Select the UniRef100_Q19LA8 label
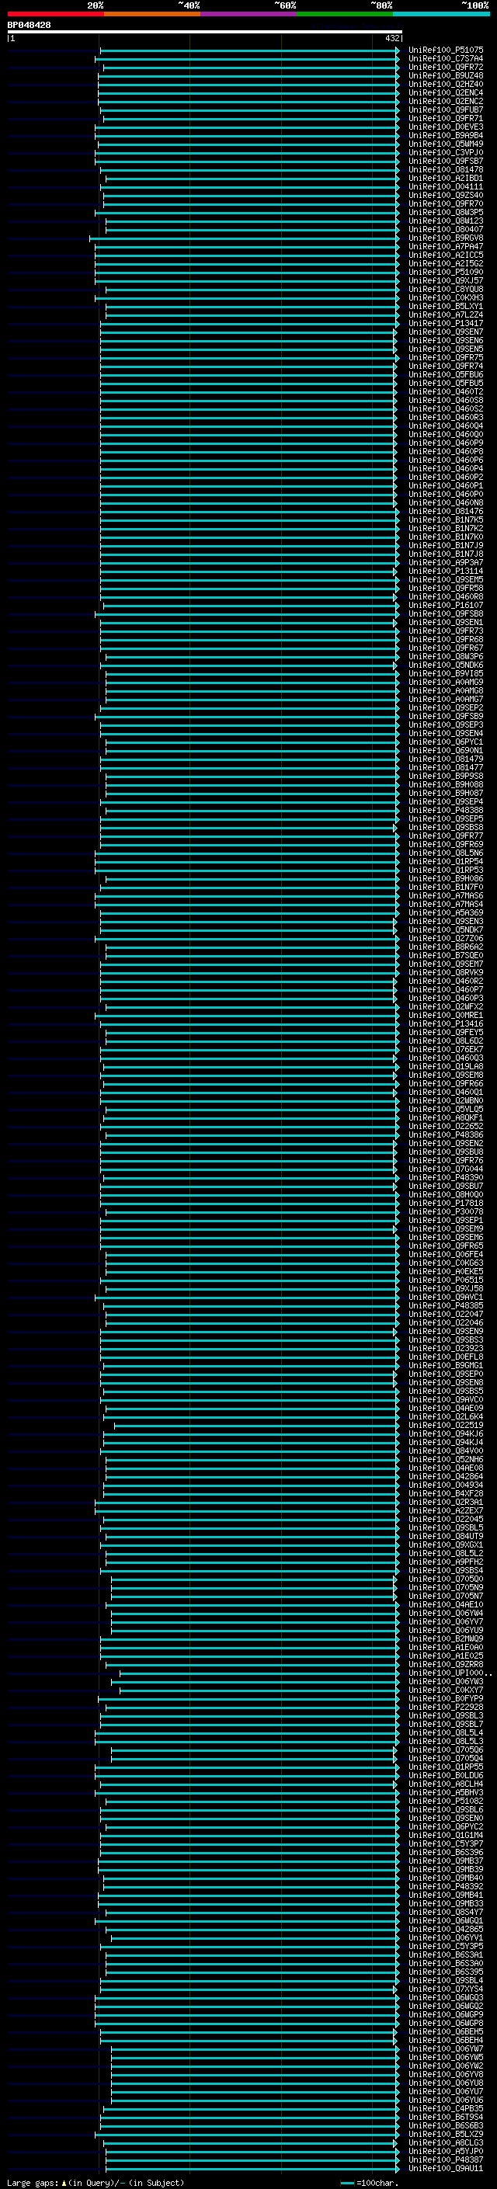This screenshot has width=497, height=2189. pyautogui.click(x=446, y=1066)
